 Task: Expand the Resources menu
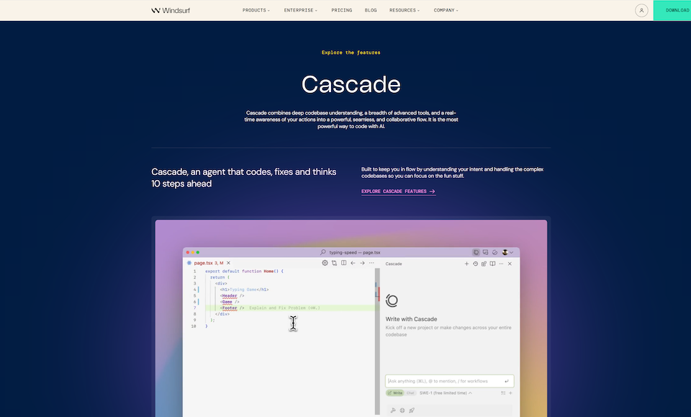[405, 10]
